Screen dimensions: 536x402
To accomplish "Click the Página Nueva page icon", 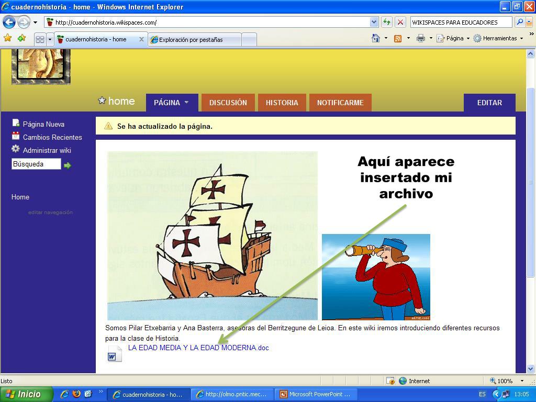I will (16, 122).
